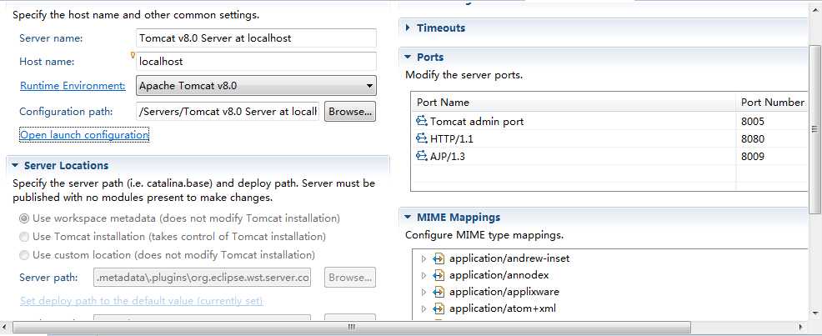Expand application/annodex tree node
This screenshot has height=336, width=822.
click(x=424, y=275)
